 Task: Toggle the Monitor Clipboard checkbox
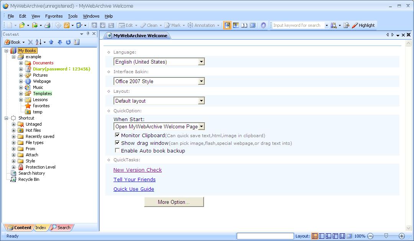tap(117, 135)
